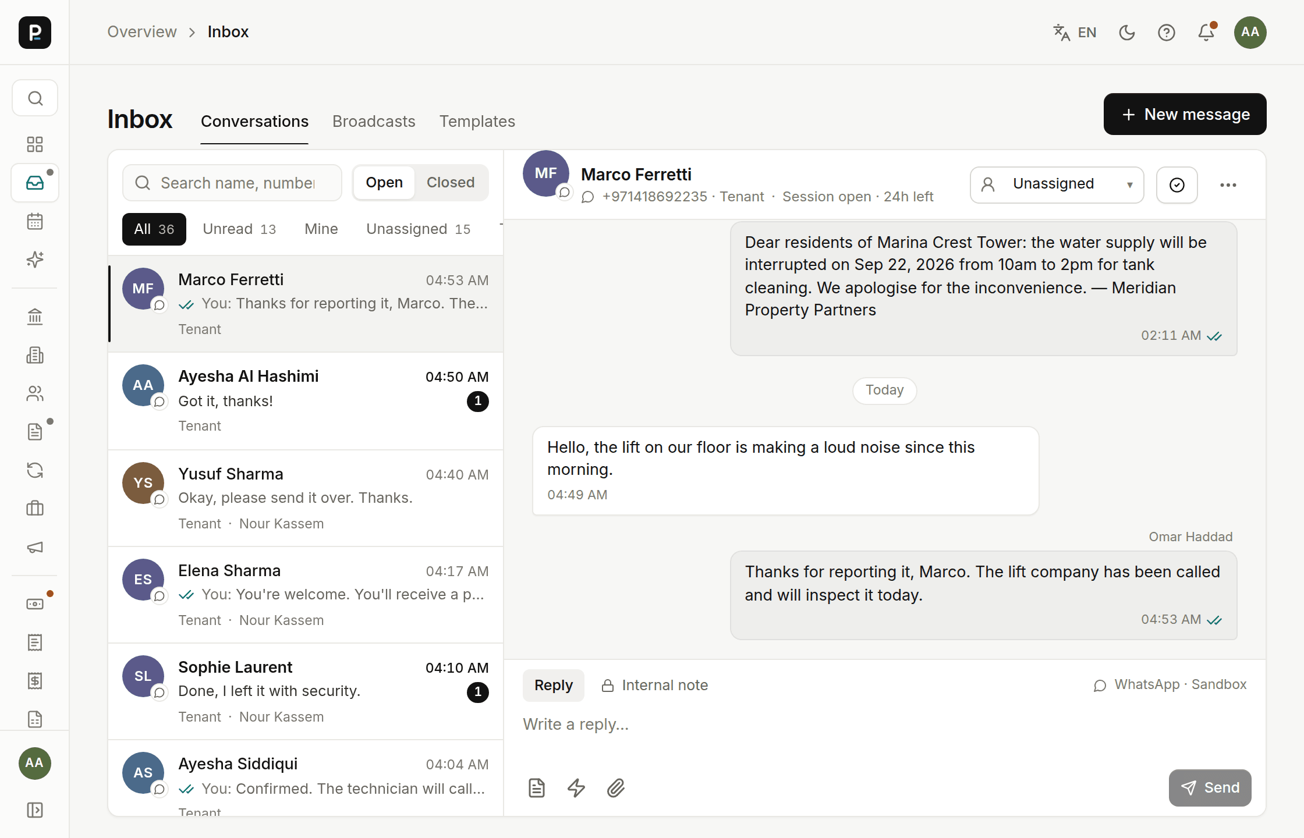1304x838 pixels.
Task: Click the Search name, number field
Action: [x=232, y=183]
